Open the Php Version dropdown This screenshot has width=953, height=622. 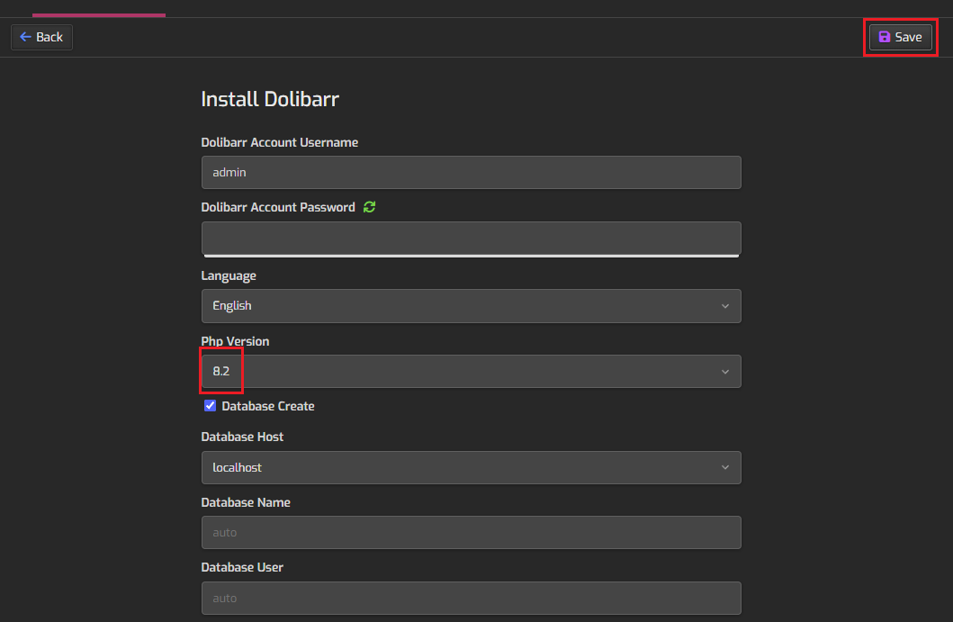pyautogui.click(x=471, y=371)
